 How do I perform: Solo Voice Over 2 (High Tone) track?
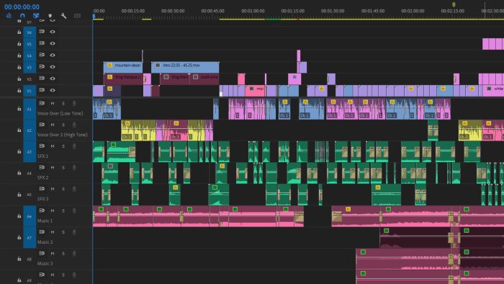[63, 125]
